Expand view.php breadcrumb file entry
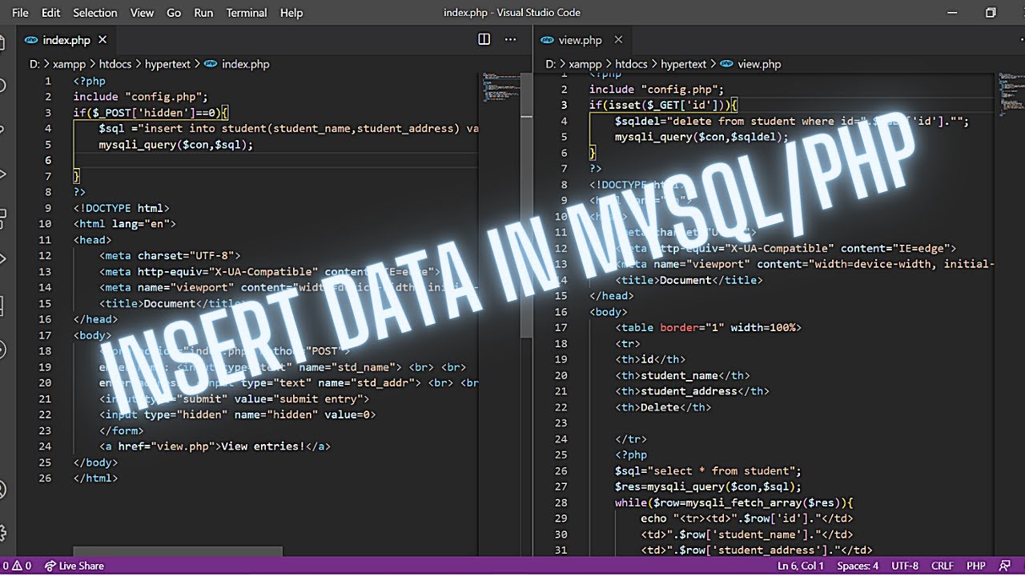The image size is (1025, 576). point(750,64)
